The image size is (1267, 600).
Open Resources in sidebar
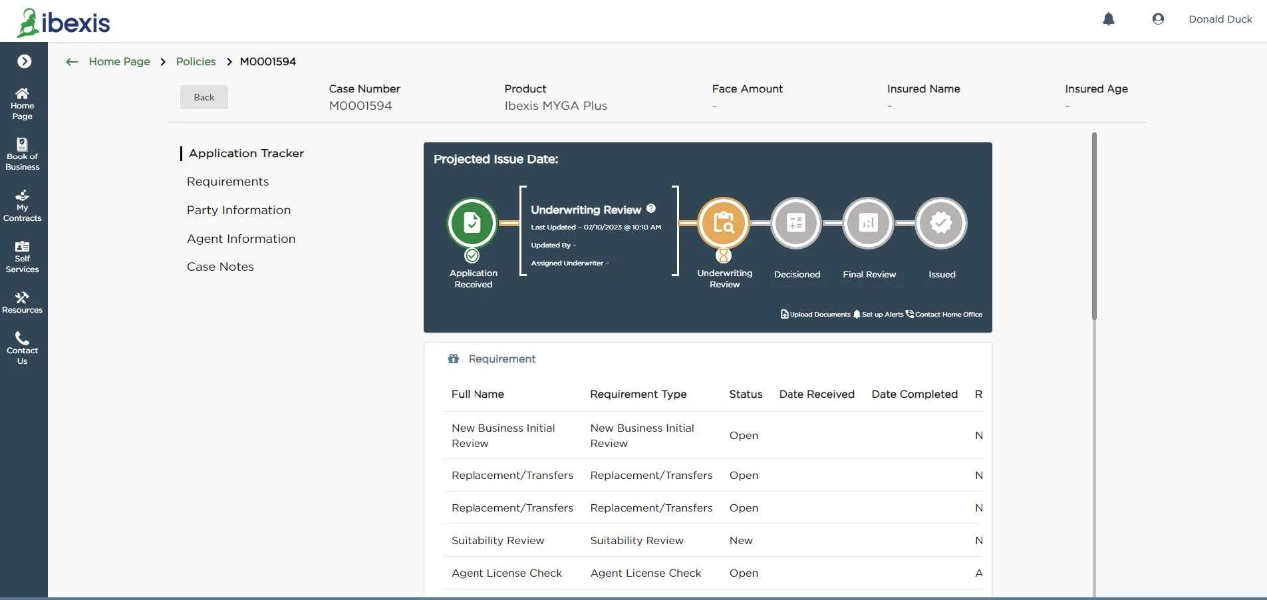(x=23, y=303)
